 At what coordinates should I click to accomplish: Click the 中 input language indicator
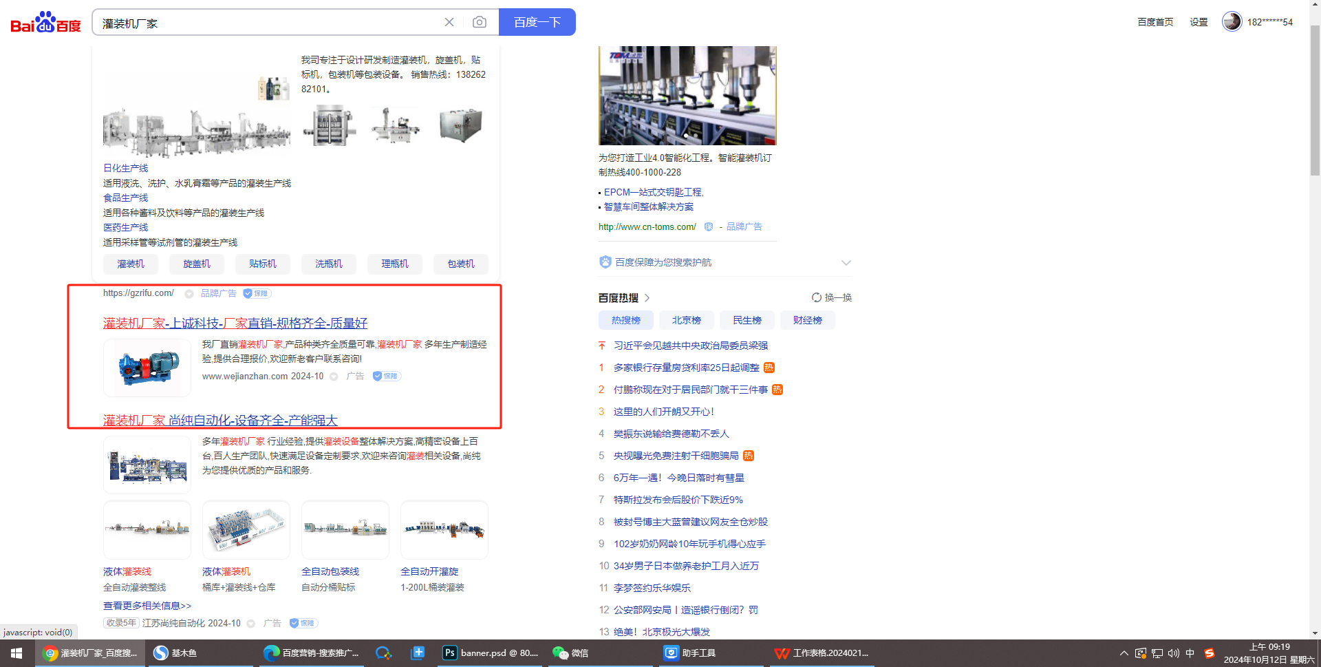[1190, 653]
